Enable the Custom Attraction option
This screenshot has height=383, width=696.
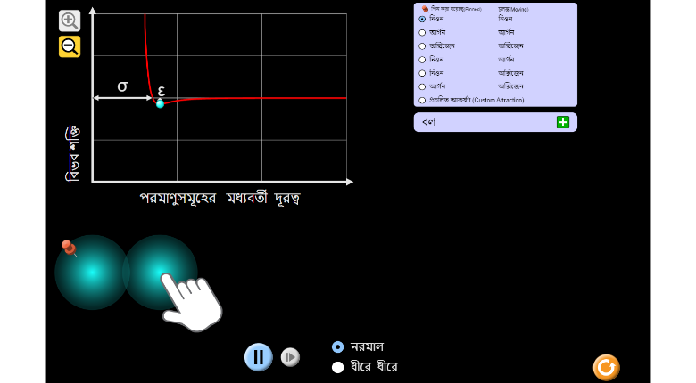tap(422, 100)
